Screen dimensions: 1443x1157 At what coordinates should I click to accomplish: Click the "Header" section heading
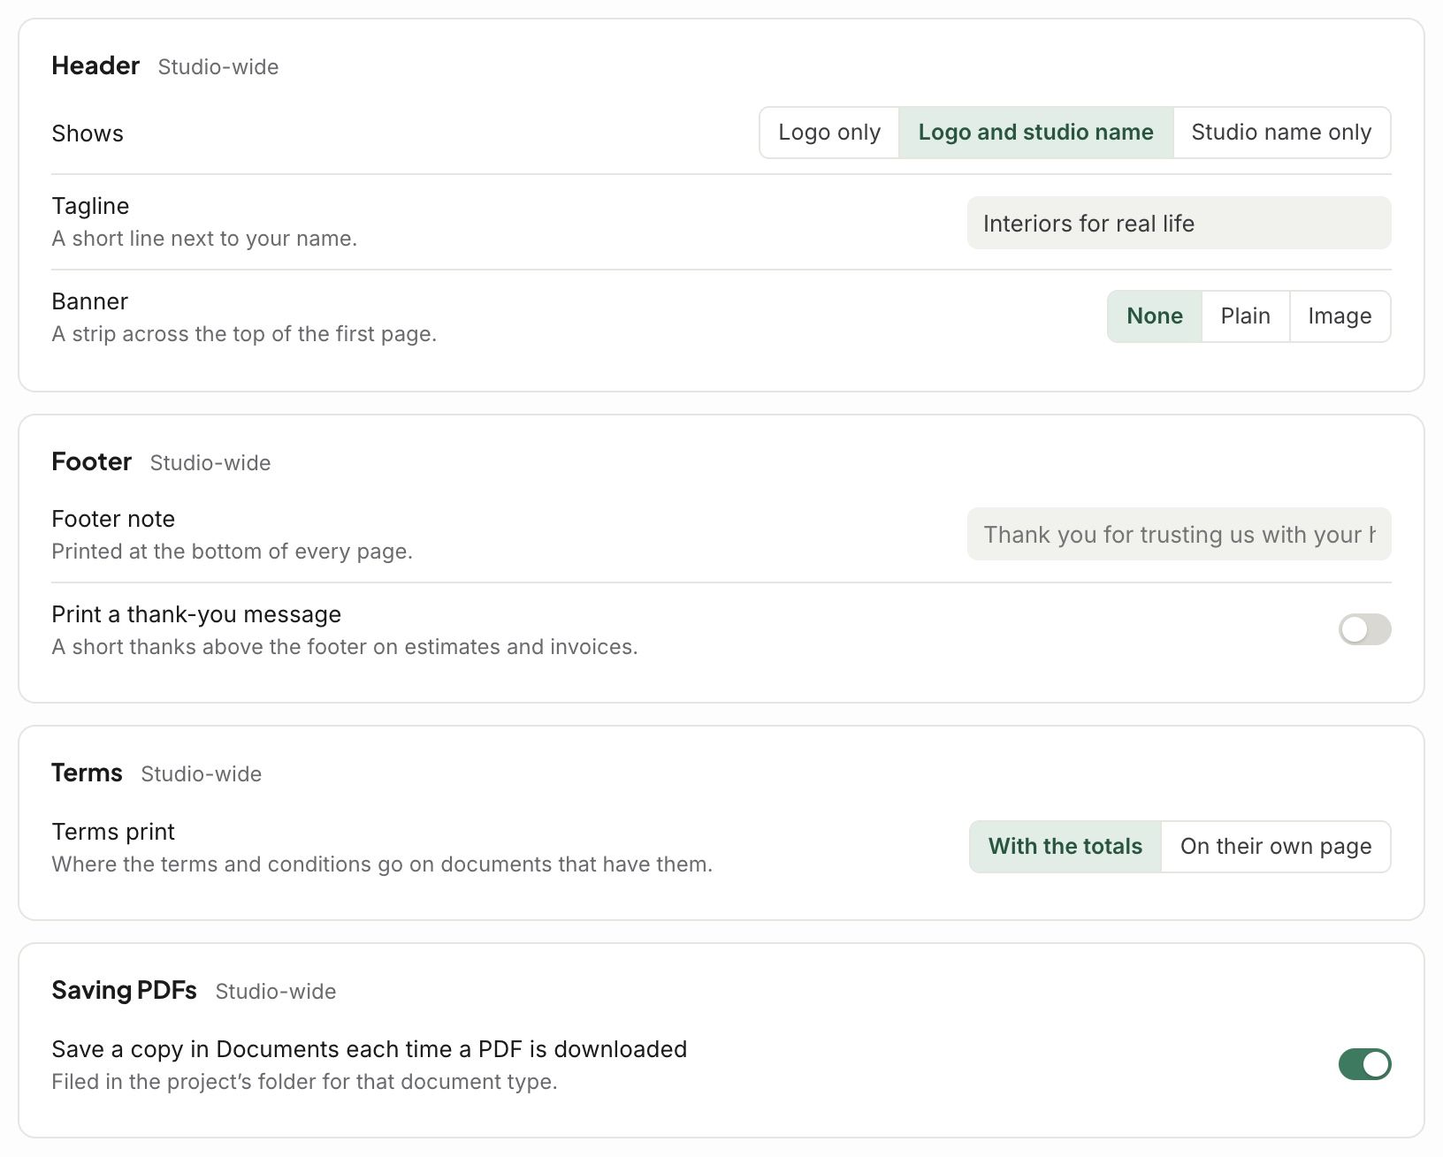(95, 65)
